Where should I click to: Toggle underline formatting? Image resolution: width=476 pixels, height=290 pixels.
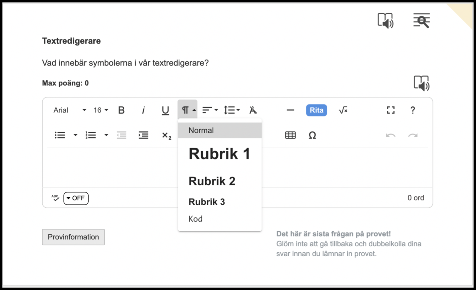coord(165,110)
